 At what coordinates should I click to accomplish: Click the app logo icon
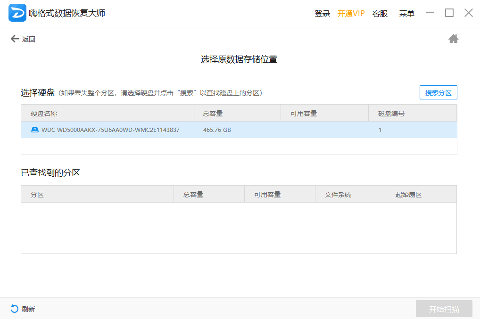[x=17, y=13]
